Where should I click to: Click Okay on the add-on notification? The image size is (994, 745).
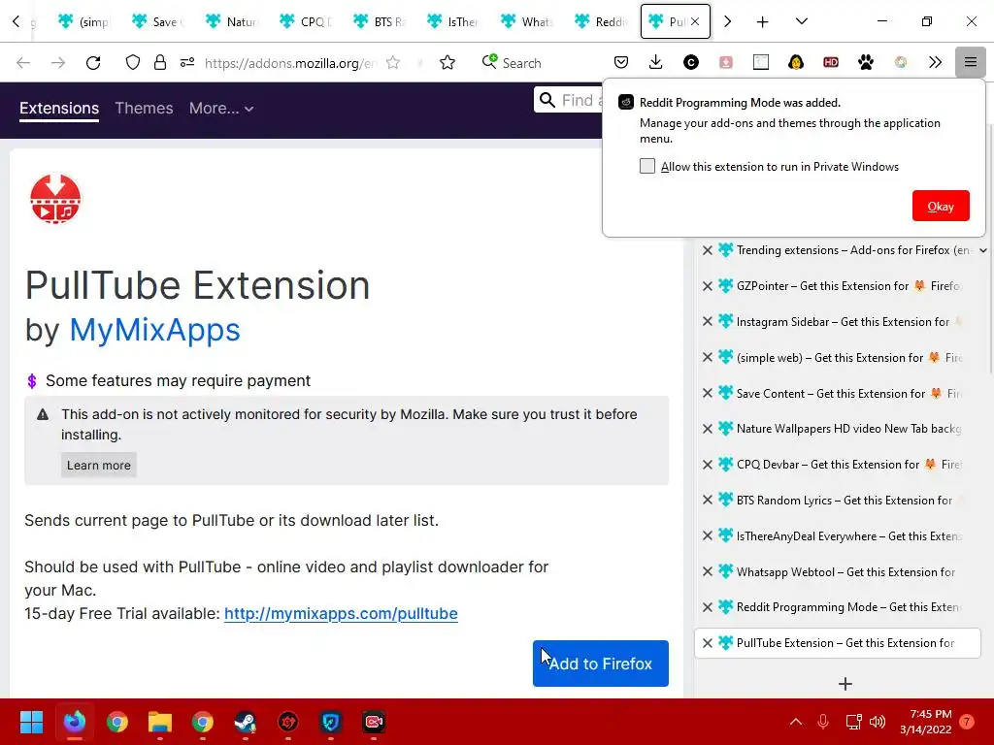tap(941, 206)
